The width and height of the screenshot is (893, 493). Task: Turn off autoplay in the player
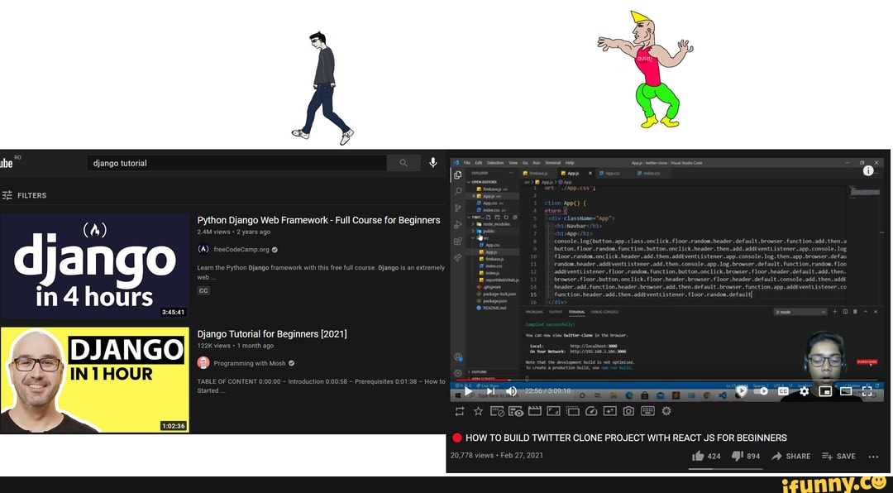point(760,391)
